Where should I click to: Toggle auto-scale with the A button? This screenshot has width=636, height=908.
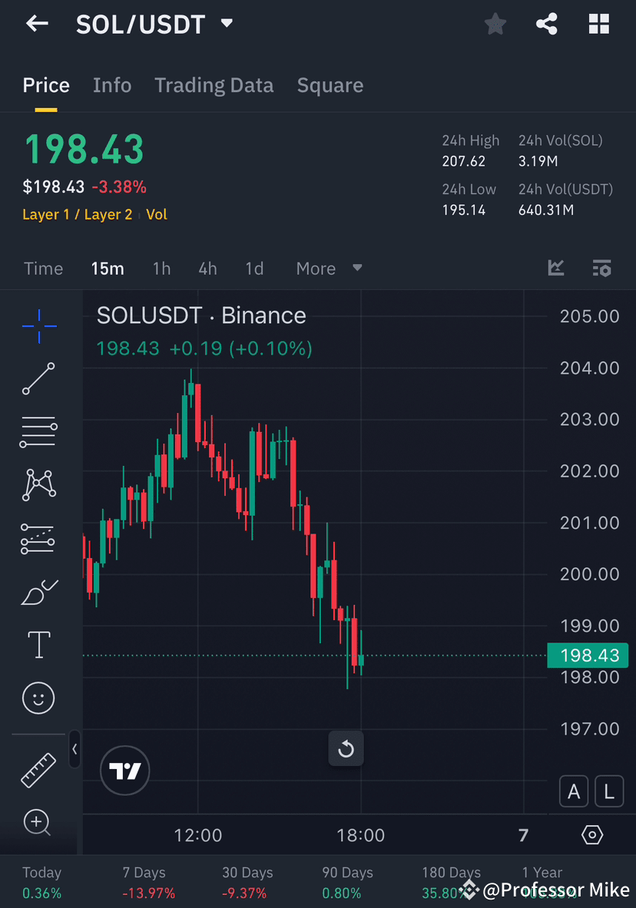[x=574, y=791]
